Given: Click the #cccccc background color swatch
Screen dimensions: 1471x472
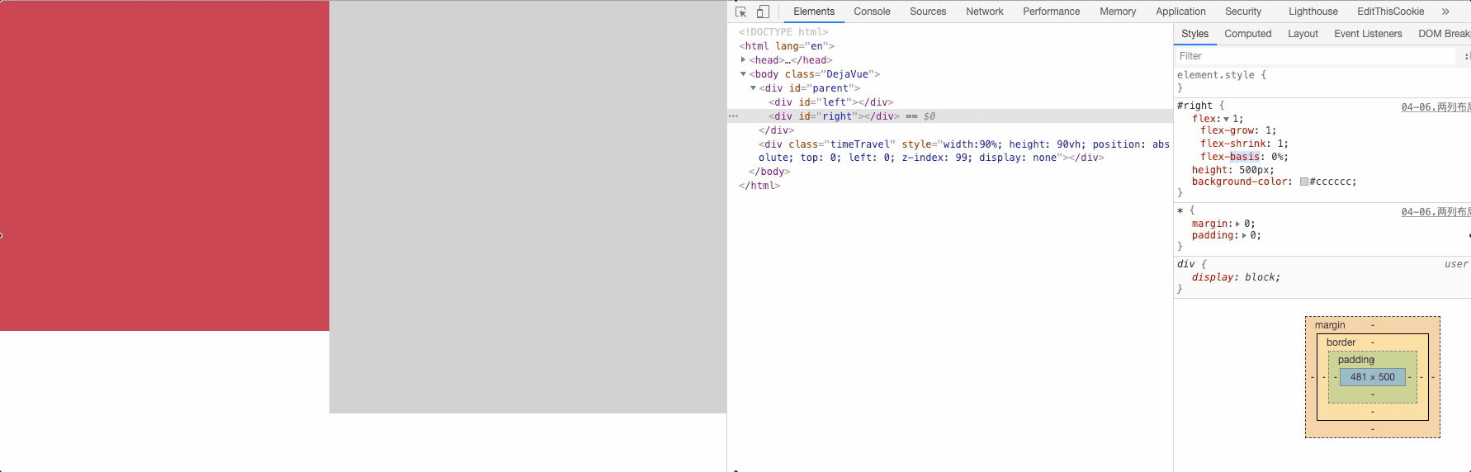Looking at the screenshot, I should coord(1304,182).
